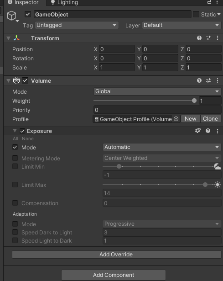This screenshot has width=223, height=281.
Task: Click Clone to duplicate the profile
Action: click(211, 119)
